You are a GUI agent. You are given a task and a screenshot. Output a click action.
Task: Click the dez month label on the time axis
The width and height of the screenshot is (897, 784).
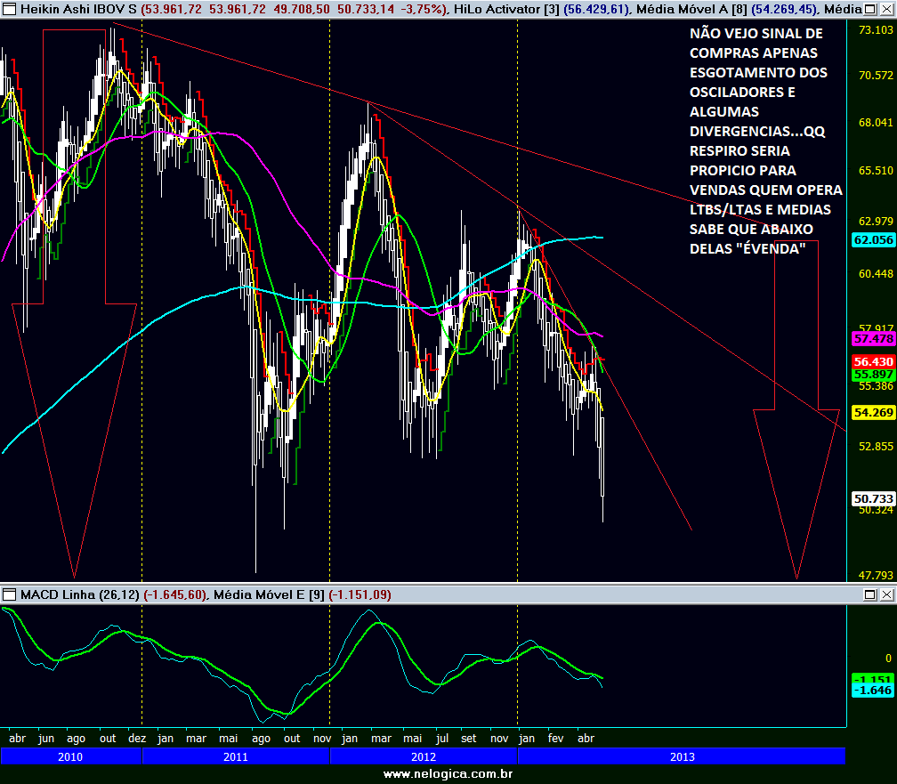pyautogui.click(x=137, y=739)
